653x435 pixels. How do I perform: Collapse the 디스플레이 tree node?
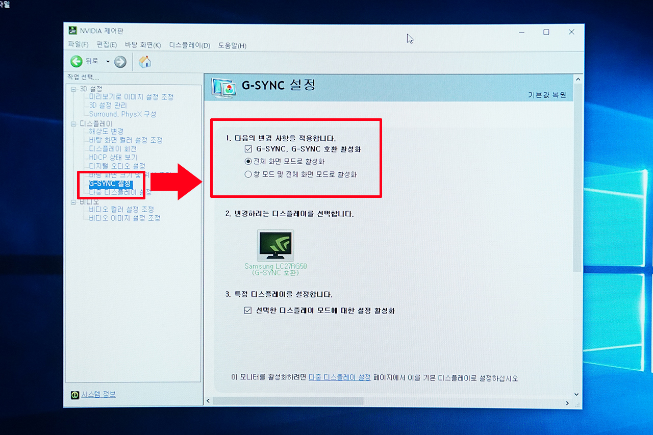73,124
